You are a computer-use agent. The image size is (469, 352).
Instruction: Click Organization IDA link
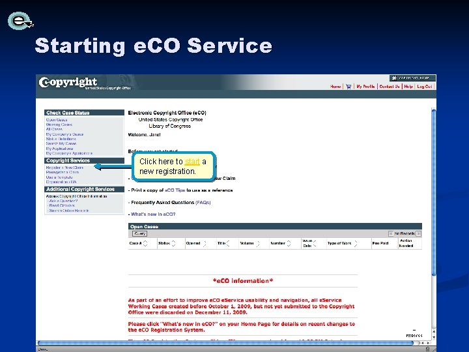(x=61, y=182)
